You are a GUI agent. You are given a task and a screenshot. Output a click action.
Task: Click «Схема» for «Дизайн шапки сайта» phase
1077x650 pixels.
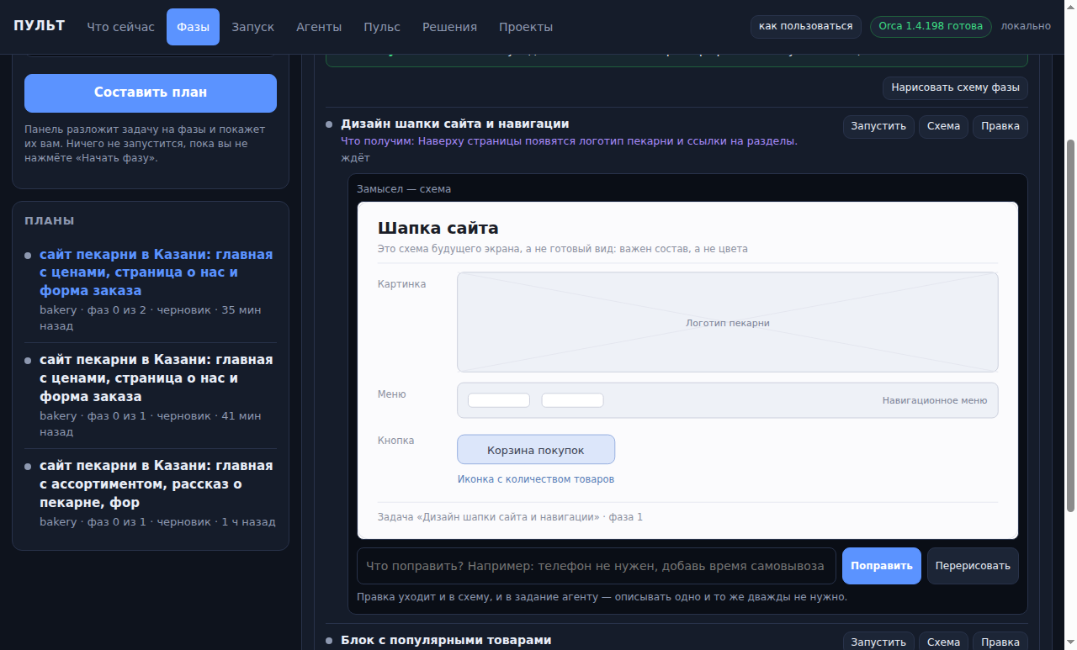pyautogui.click(x=943, y=126)
